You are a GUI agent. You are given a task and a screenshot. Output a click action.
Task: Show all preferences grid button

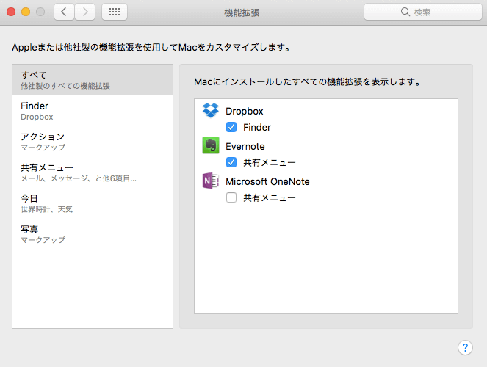point(115,12)
